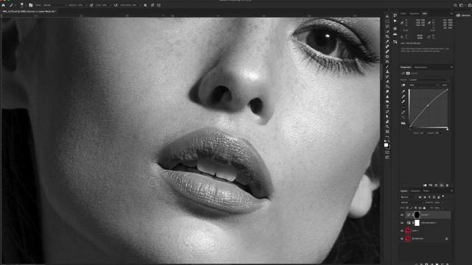Toggle adjustment visibility in Properties panel

[x=442, y=185]
